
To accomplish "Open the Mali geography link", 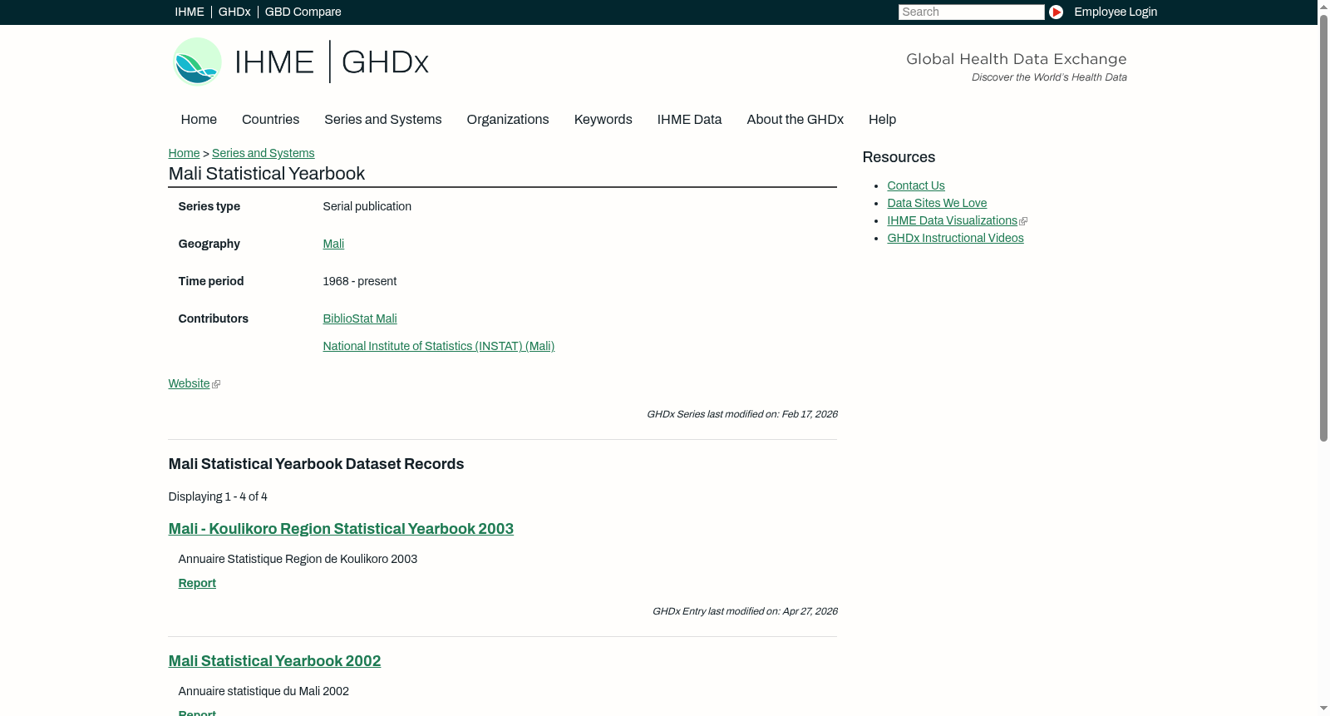I will (x=333, y=244).
